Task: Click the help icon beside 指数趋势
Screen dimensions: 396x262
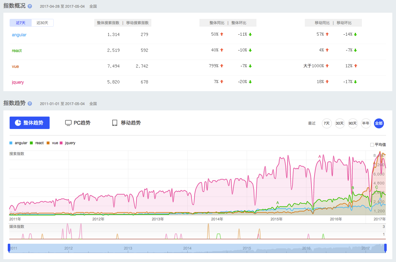Action: click(x=30, y=104)
